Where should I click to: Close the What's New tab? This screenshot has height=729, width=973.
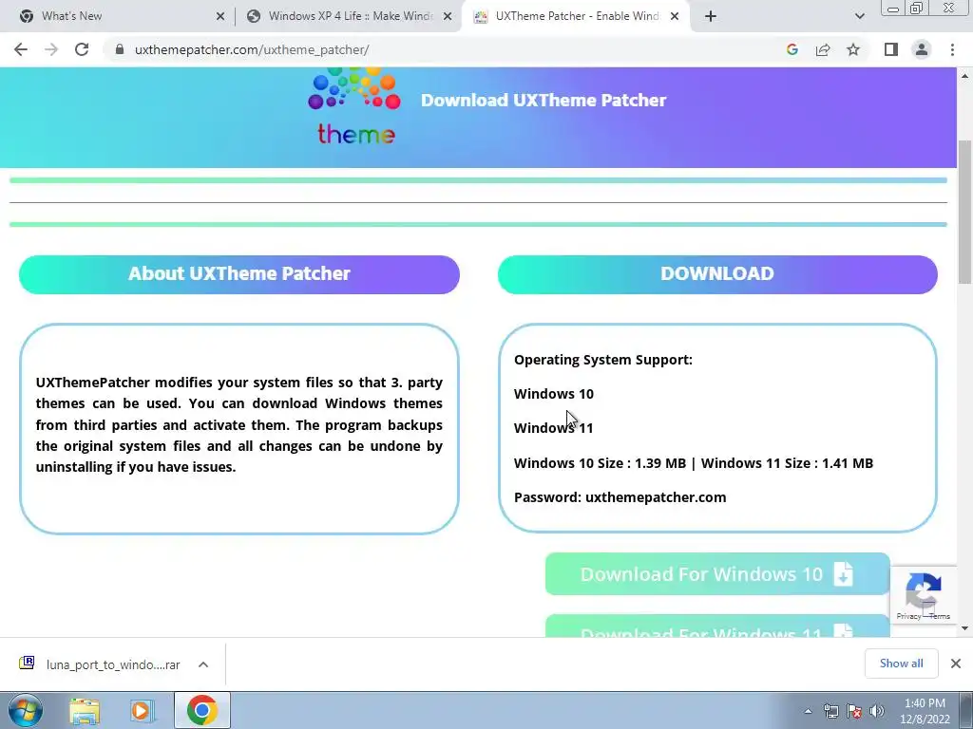[x=220, y=16]
